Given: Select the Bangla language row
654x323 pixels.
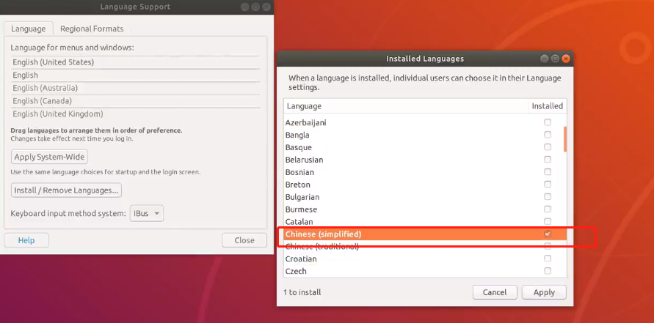Looking at the screenshot, I should (425, 135).
